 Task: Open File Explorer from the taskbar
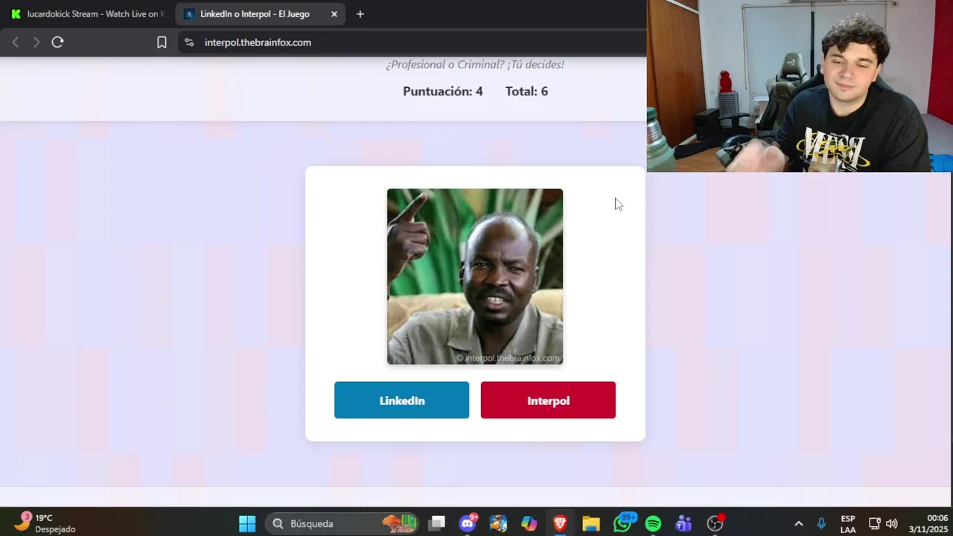click(x=591, y=523)
